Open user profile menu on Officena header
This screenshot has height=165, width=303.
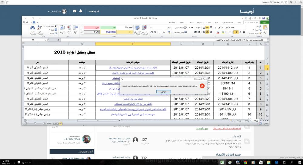click(x=57, y=12)
